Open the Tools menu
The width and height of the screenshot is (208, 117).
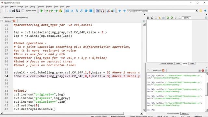(x=56, y=6)
